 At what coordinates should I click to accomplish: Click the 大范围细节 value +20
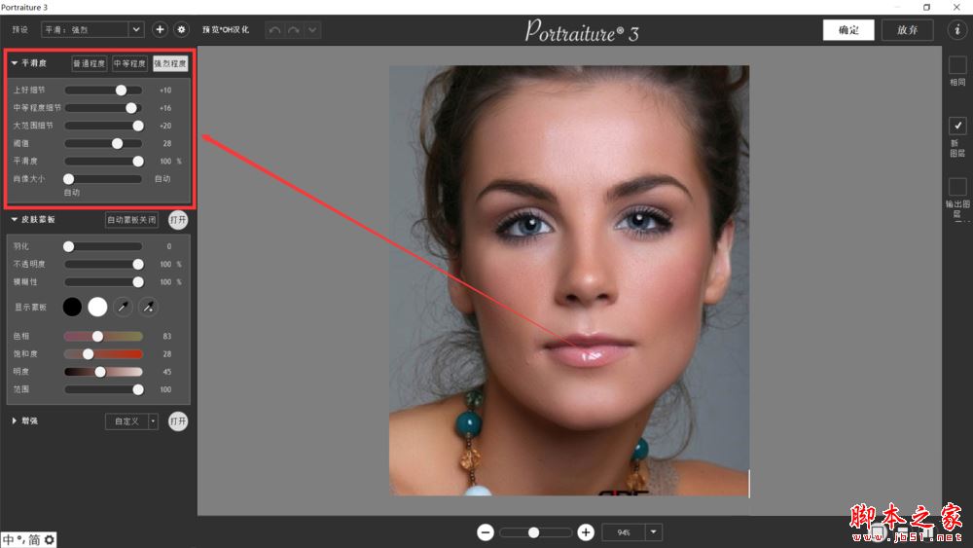pos(165,126)
